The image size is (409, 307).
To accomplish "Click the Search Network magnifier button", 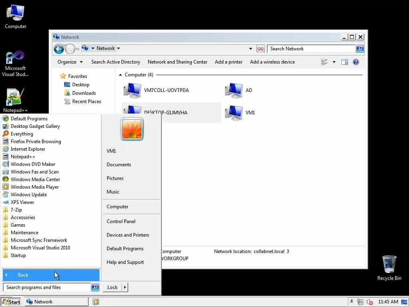I will [x=360, y=48].
